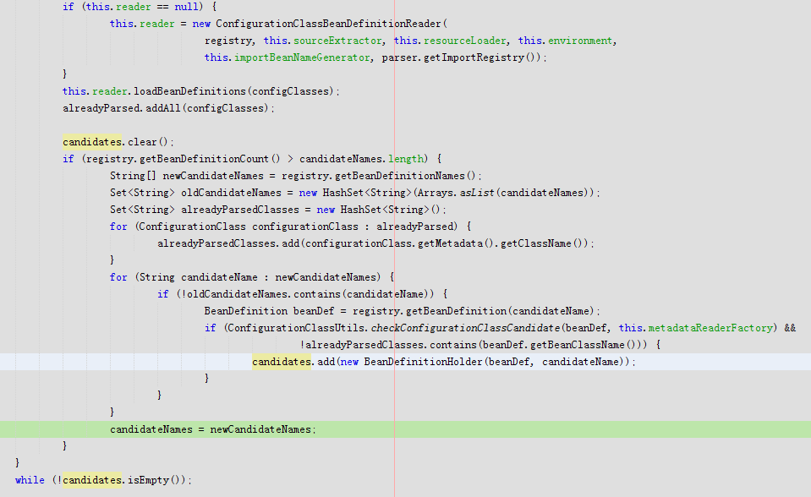811x497 pixels.
Task: Click 'environment' field reference
Action: (580, 41)
